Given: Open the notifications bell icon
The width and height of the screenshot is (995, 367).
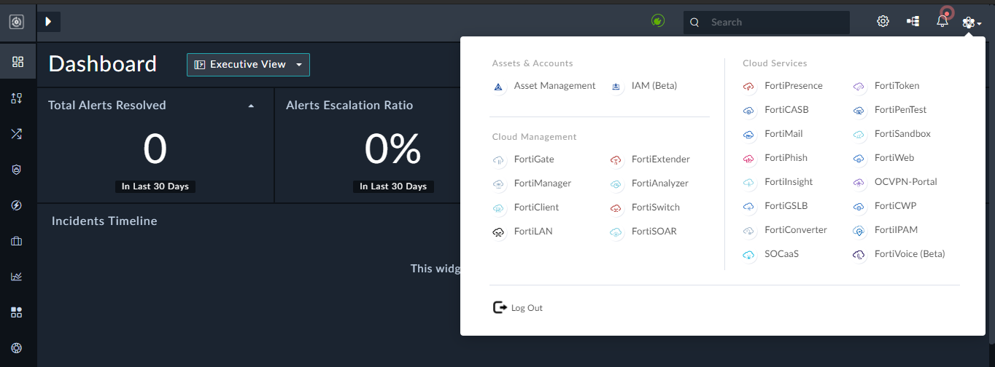Looking at the screenshot, I should click(942, 22).
